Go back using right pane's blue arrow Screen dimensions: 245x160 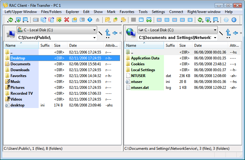(235, 33)
